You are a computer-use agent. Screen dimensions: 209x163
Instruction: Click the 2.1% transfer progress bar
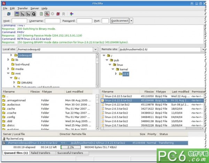(71, 147)
